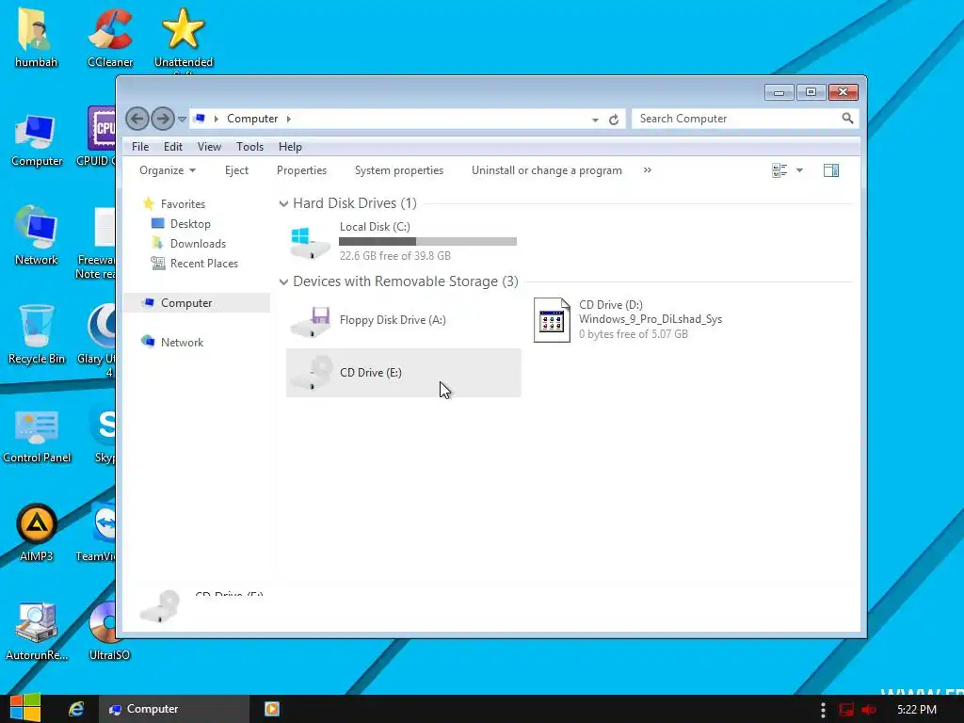Screen dimensions: 964x723
Task: Click the details pane CD drive thumbnail
Action: point(160,605)
